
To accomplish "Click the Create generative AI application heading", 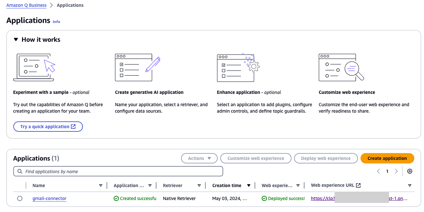I will point(149,92).
